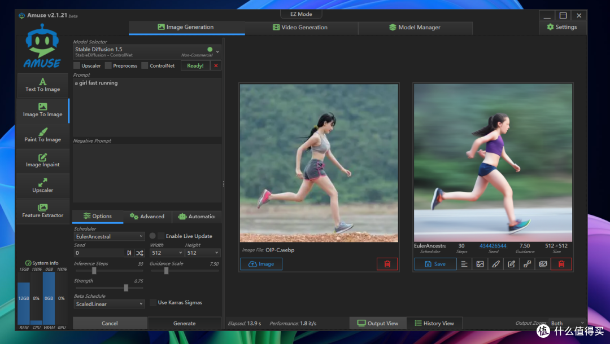Viewport: 610px width, 344px height.
Task: Open the sidebar Upscaler mode
Action: point(42,186)
